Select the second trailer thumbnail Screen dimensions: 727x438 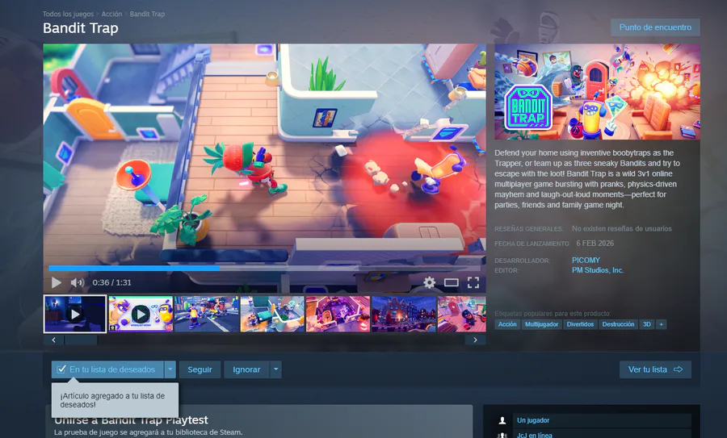click(141, 314)
